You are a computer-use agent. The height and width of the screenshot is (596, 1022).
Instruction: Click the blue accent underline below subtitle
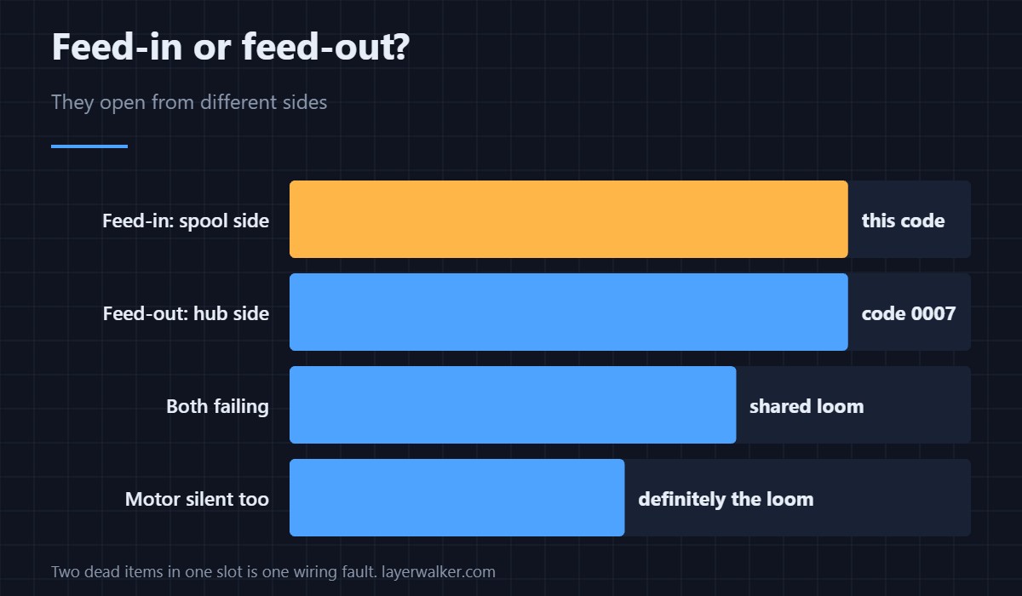pos(89,146)
